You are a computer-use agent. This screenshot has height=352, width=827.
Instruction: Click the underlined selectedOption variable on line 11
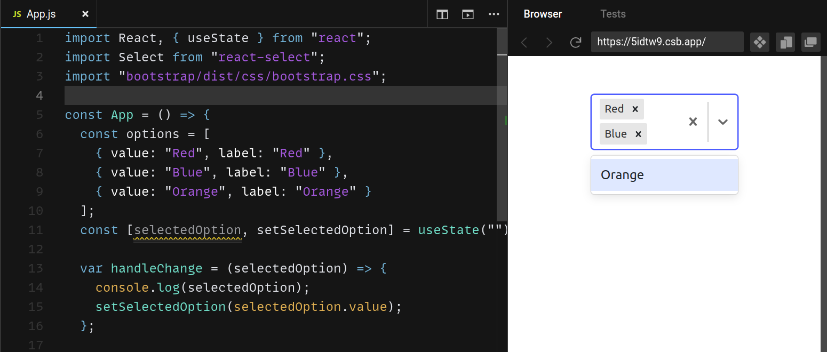(x=187, y=230)
